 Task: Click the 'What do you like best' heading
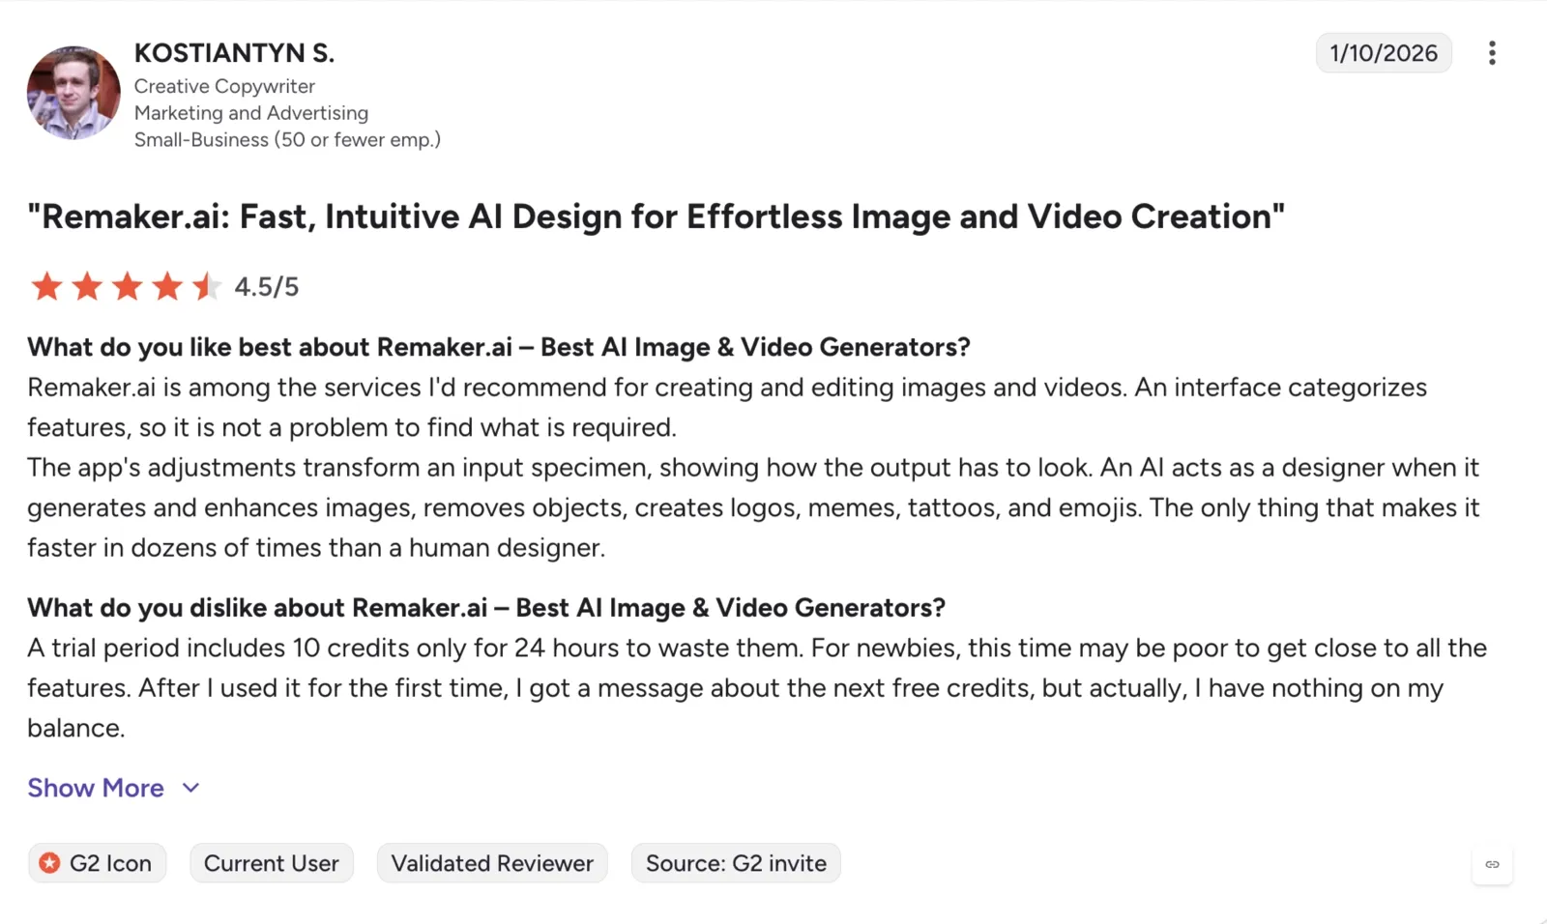click(499, 347)
